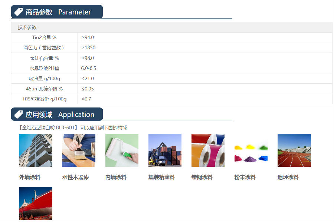Click the 外墙涂料 text label
Image resolution: width=334 pixels, height=222 pixels.
coord(30,178)
